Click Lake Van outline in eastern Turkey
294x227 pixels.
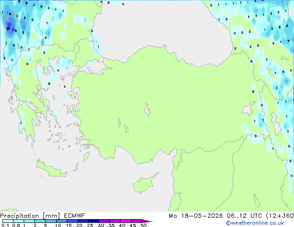point(249,108)
